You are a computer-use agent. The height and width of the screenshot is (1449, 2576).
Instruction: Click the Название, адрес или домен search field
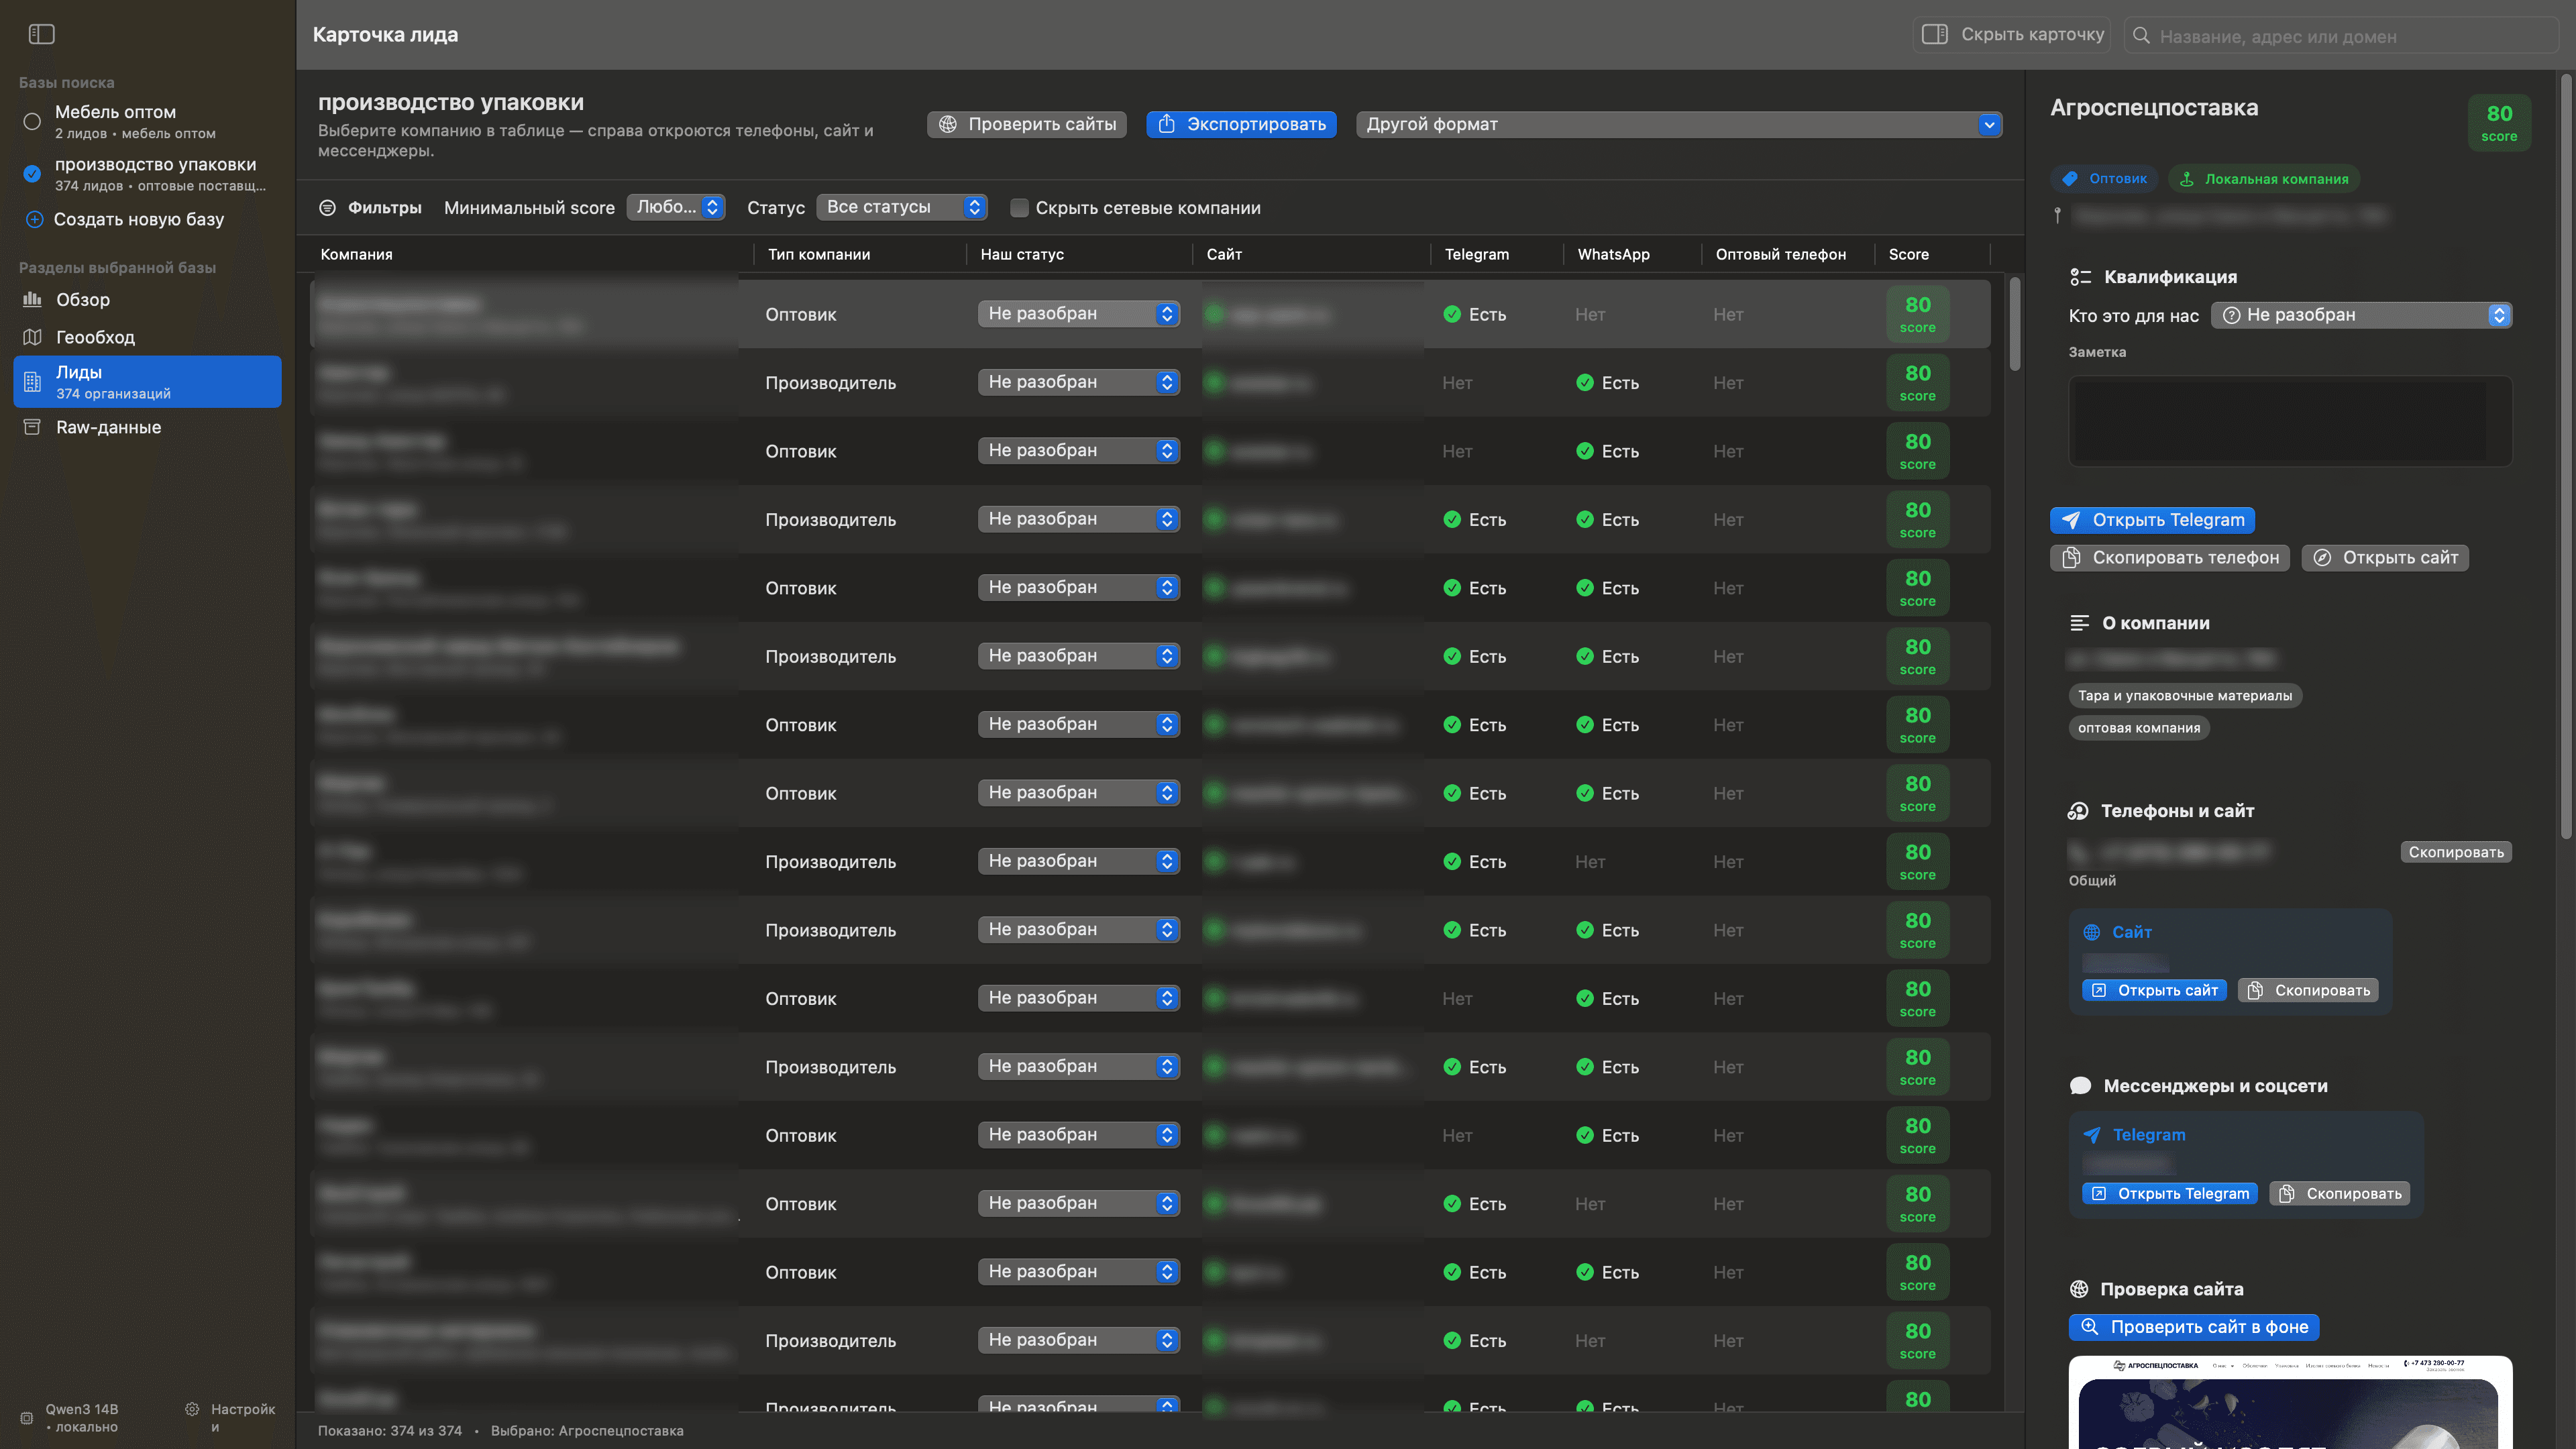point(2340,35)
